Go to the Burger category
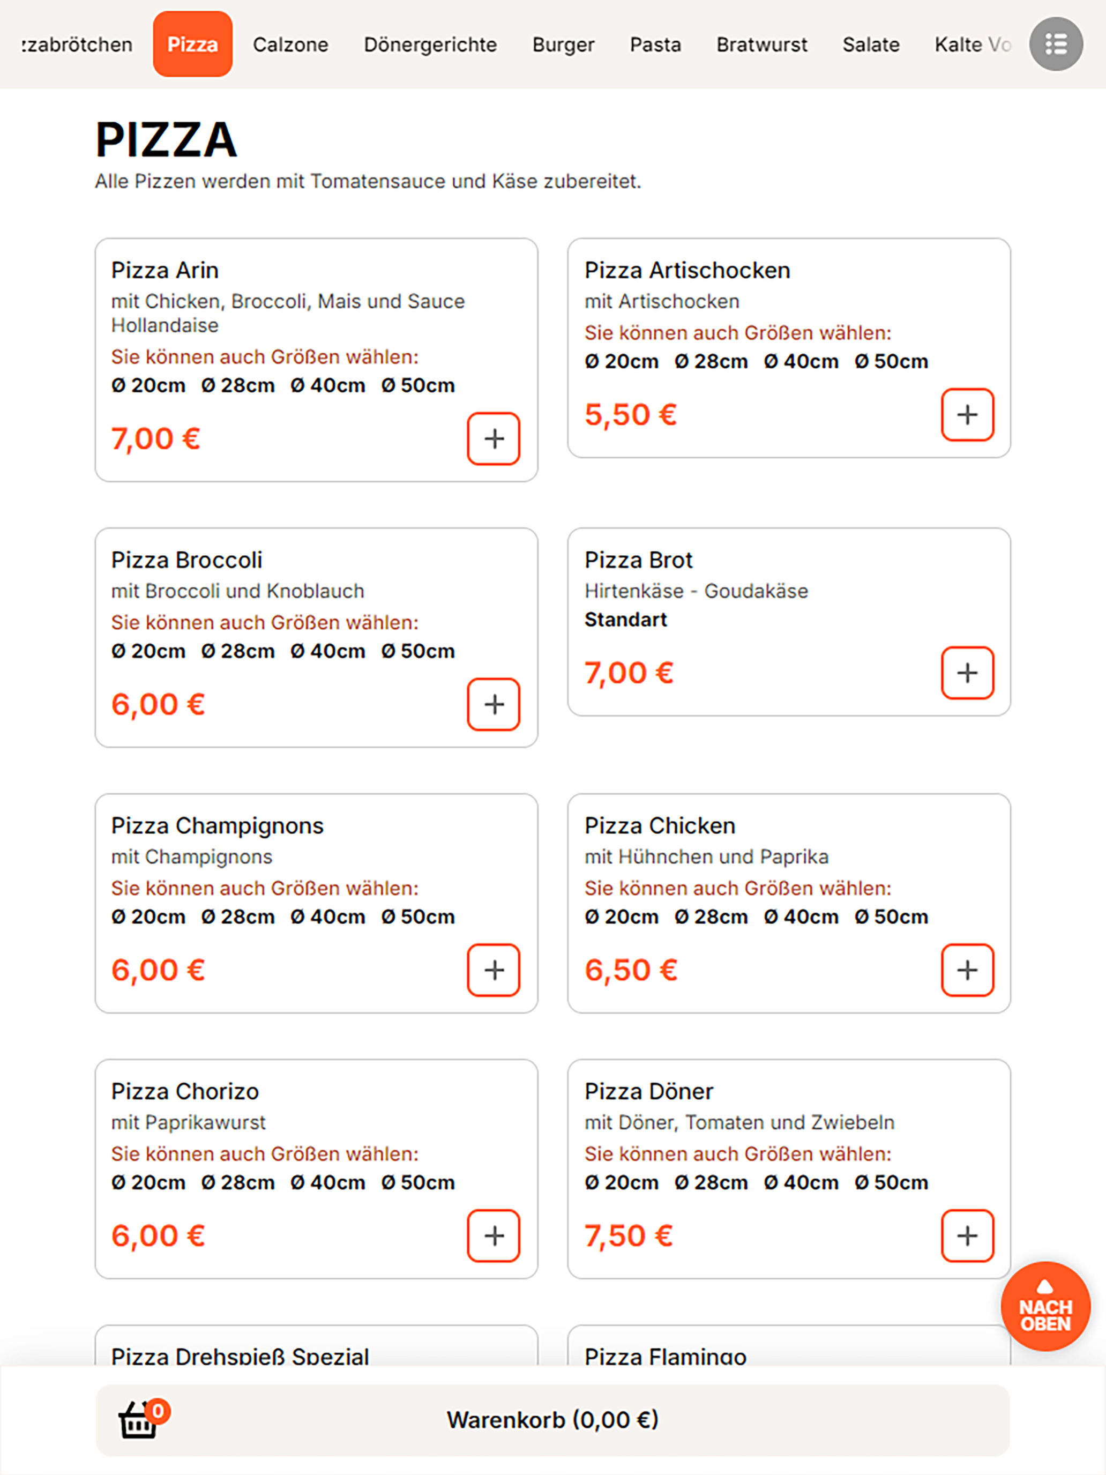The height and width of the screenshot is (1475, 1106). pyautogui.click(x=563, y=44)
